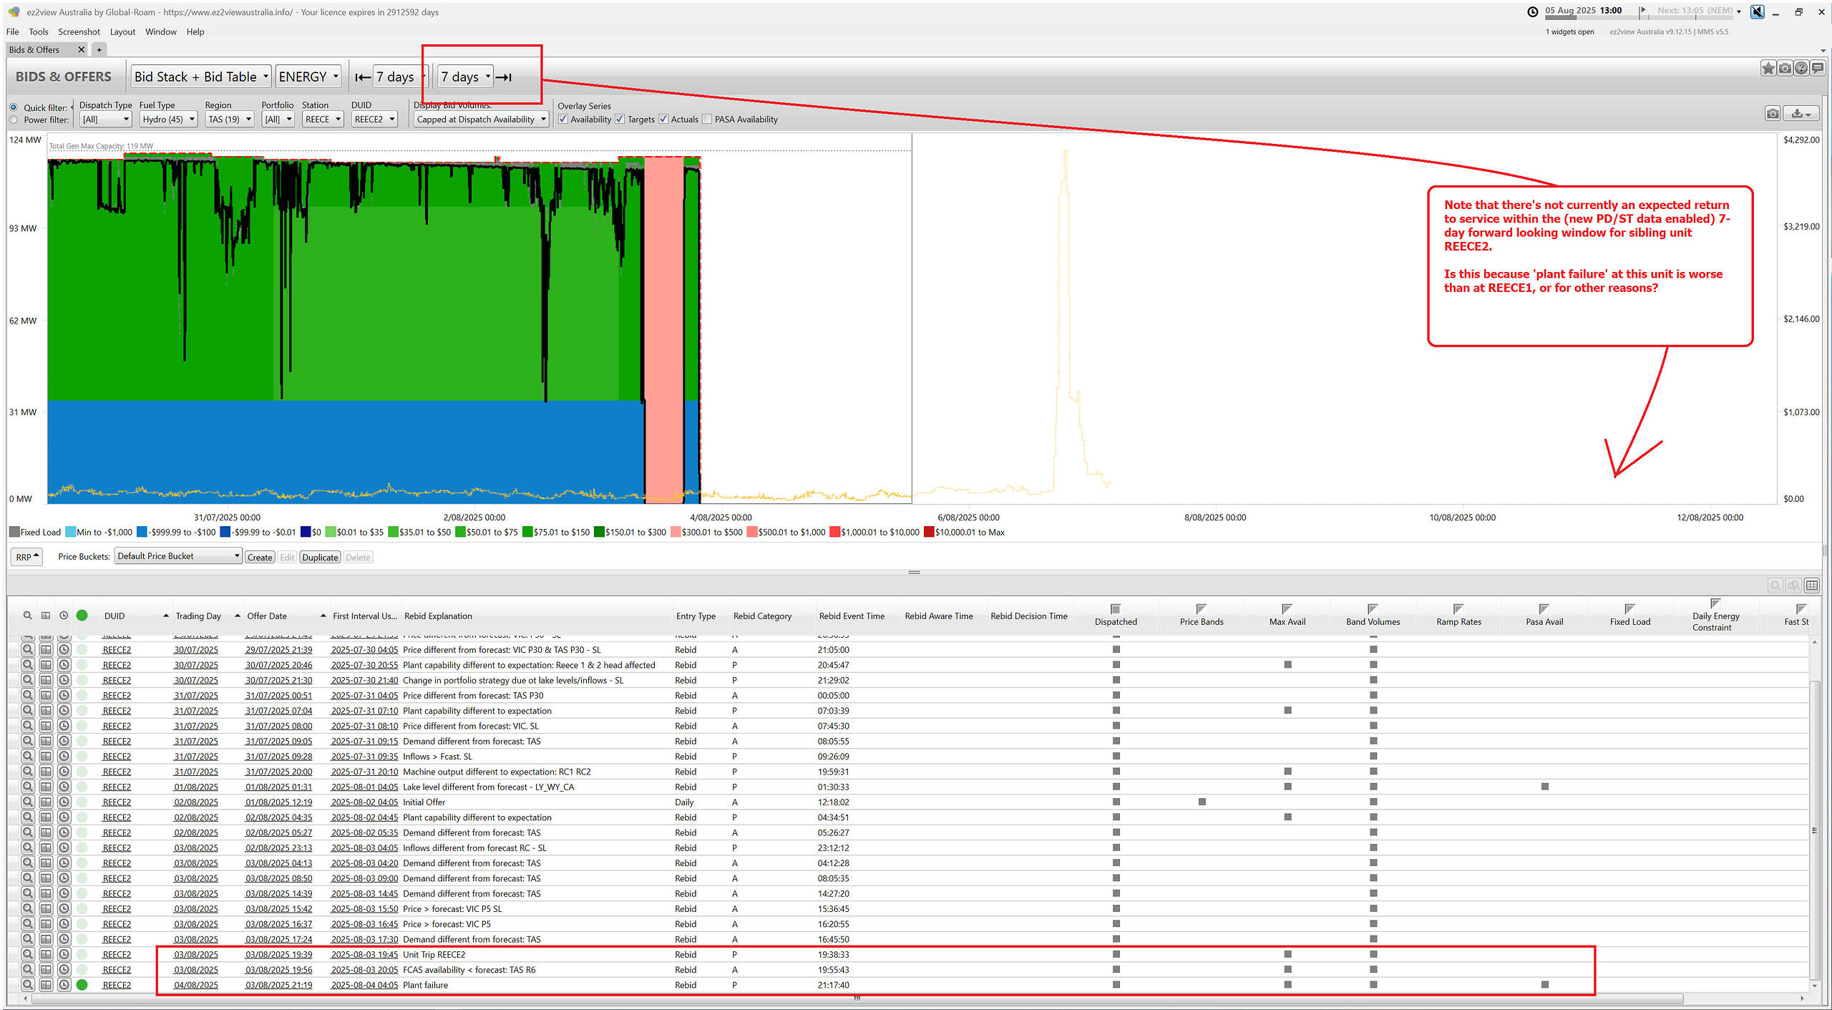1832x1010 pixels.
Task: Open Capped at Dispatch Availability dropdown
Action: [481, 120]
